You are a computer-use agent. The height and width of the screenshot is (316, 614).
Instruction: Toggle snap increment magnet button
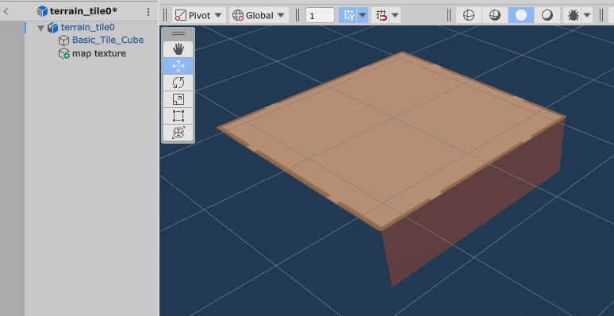(x=382, y=15)
